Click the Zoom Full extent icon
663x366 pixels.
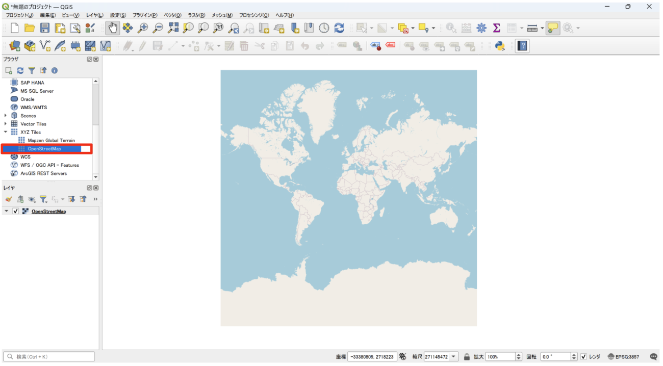coord(173,29)
